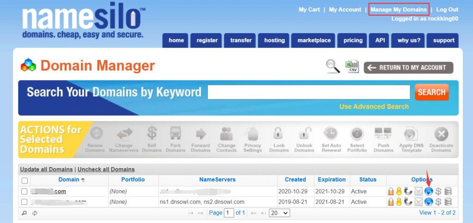Open the rows-per-page dropdown showing 20
The height and width of the screenshot is (223, 473).
(279, 213)
